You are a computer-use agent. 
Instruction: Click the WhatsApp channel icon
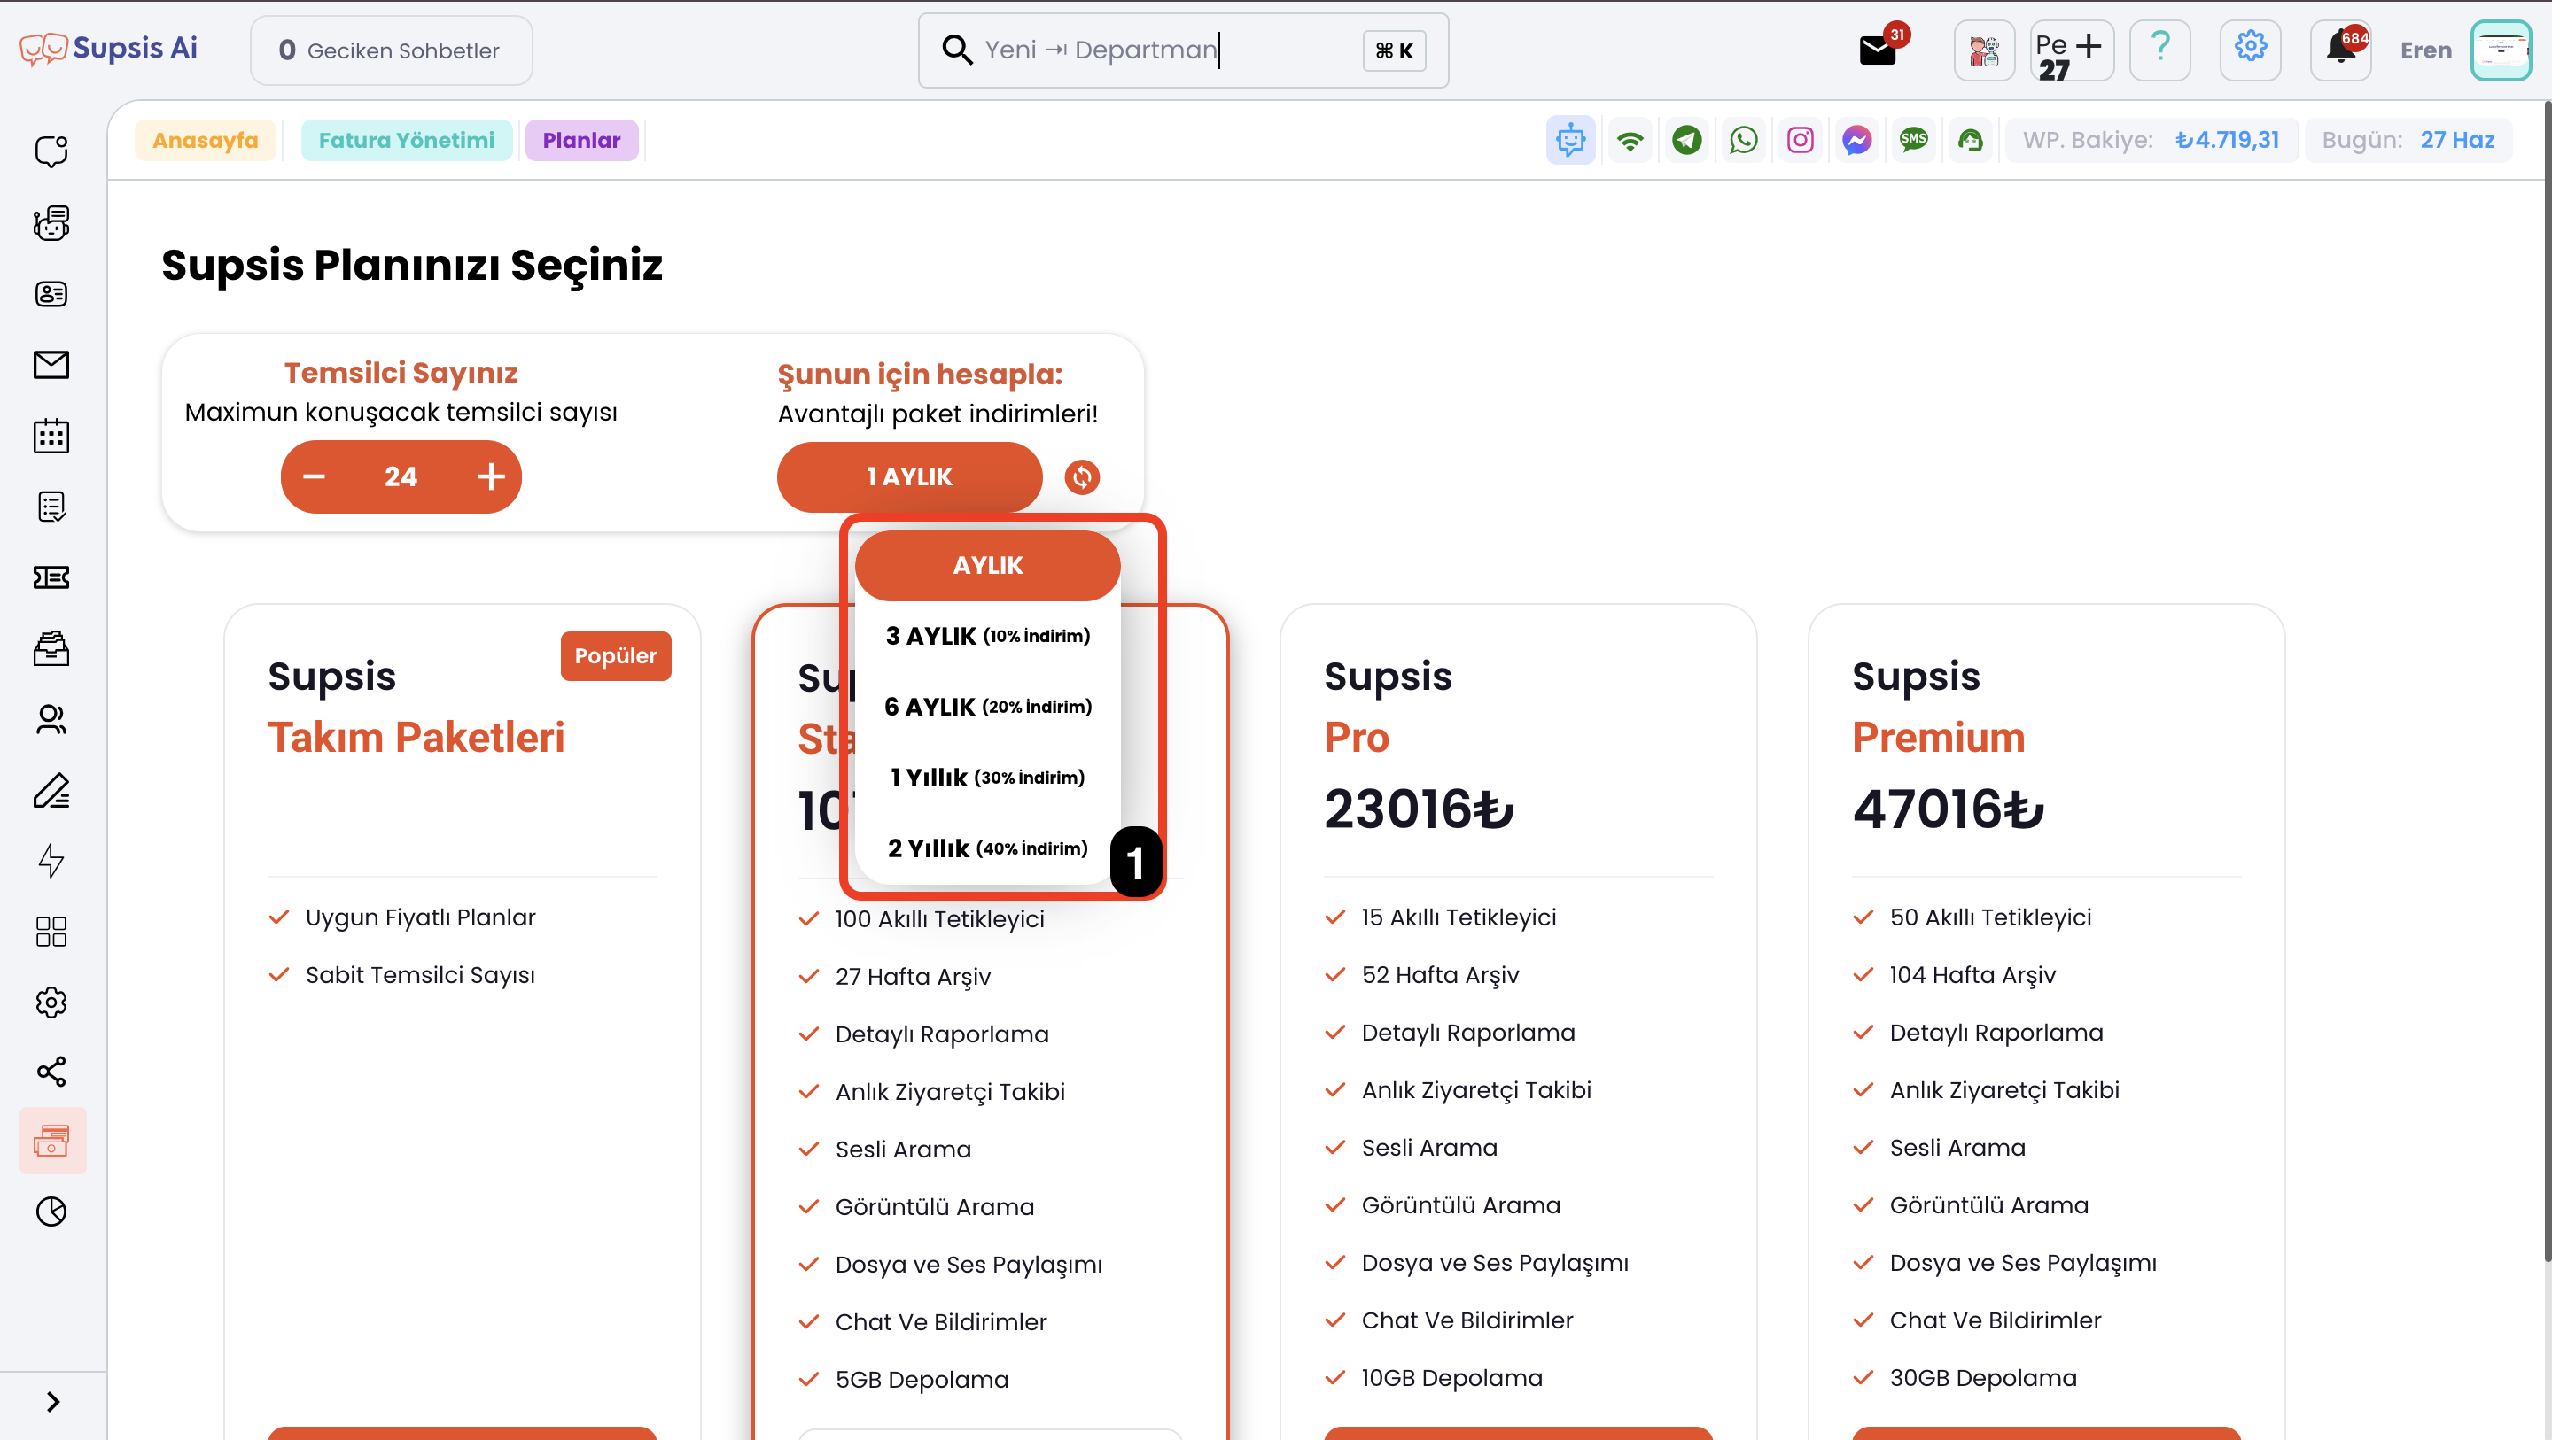point(1744,141)
